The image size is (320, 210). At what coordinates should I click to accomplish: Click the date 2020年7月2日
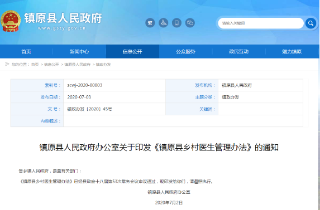tap(169, 203)
